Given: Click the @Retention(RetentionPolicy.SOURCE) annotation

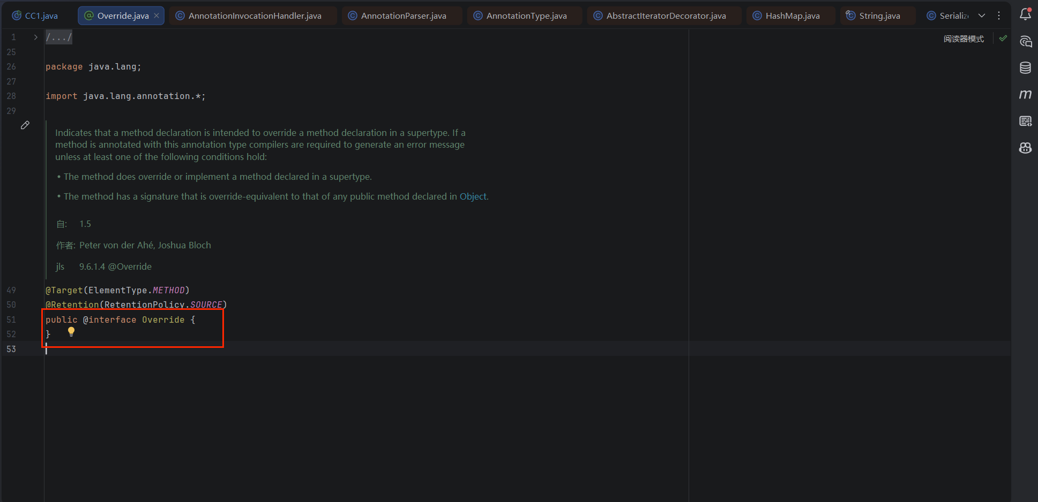Looking at the screenshot, I should [136, 305].
